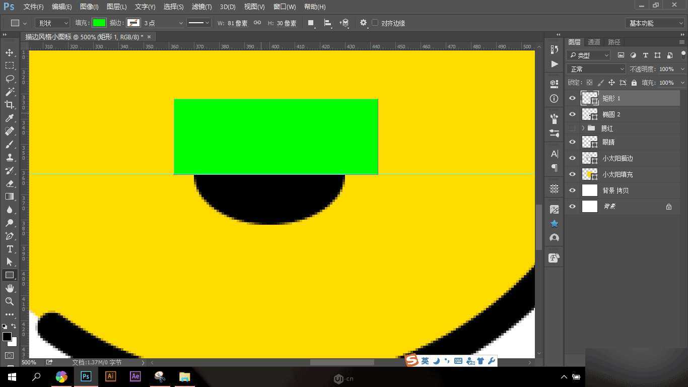This screenshot has width=688, height=387.
Task: Show the hidden 腮红 group
Action: click(x=572, y=128)
